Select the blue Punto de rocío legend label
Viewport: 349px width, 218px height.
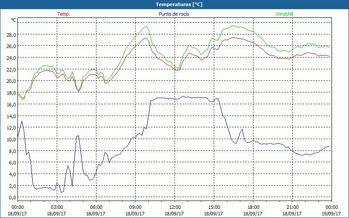pos(174,14)
